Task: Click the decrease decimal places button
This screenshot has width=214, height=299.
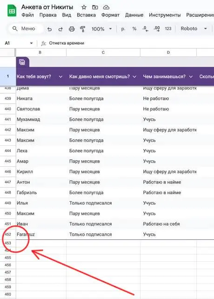Action: pos(146,29)
